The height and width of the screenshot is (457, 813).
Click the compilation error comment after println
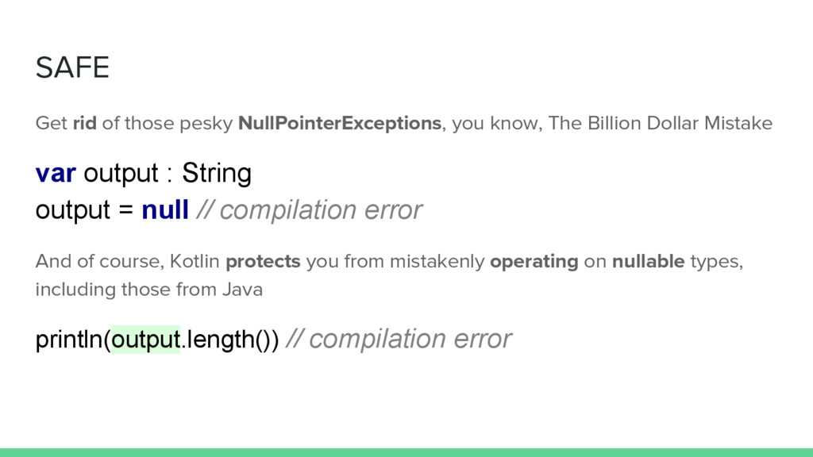(x=399, y=340)
